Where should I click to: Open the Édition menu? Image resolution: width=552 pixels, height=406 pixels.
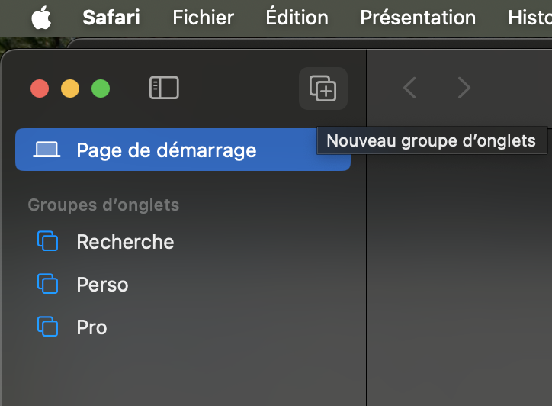point(297,18)
